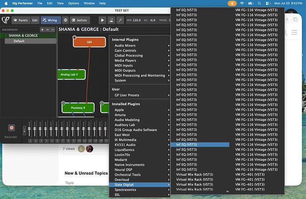Click the channel 14 fader
This screenshot has height=199, width=306.
100,129
